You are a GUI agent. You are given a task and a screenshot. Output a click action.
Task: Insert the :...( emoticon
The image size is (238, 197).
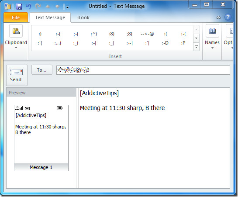point(58,43)
